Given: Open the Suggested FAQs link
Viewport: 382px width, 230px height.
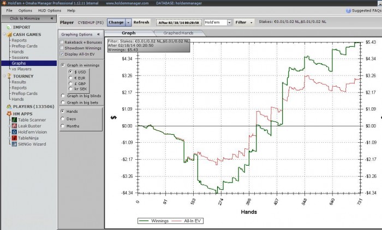Looking at the screenshot, I should tap(367, 11).
